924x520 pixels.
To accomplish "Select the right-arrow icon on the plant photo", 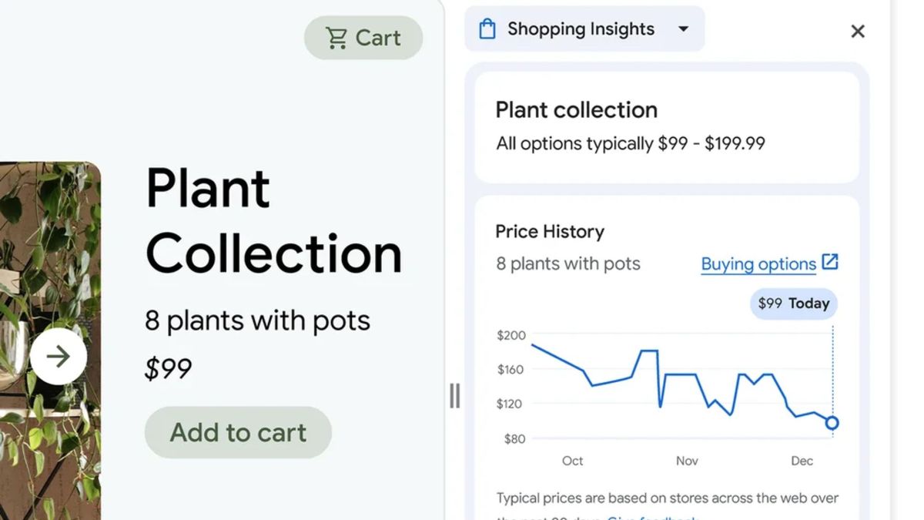I will [x=58, y=356].
